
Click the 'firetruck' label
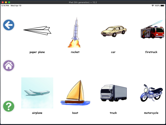(151, 52)
